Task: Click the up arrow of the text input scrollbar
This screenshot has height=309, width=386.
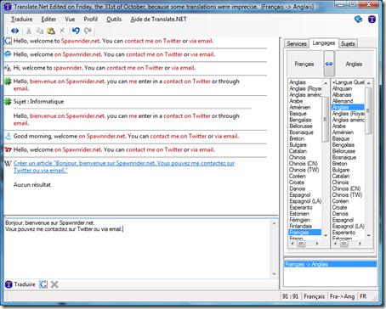Action: click(x=274, y=223)
